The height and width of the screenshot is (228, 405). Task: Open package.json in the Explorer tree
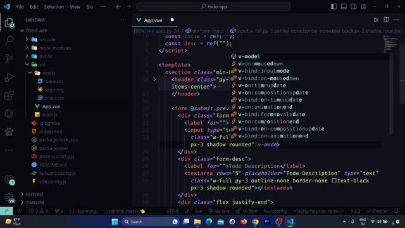[53, 148]
